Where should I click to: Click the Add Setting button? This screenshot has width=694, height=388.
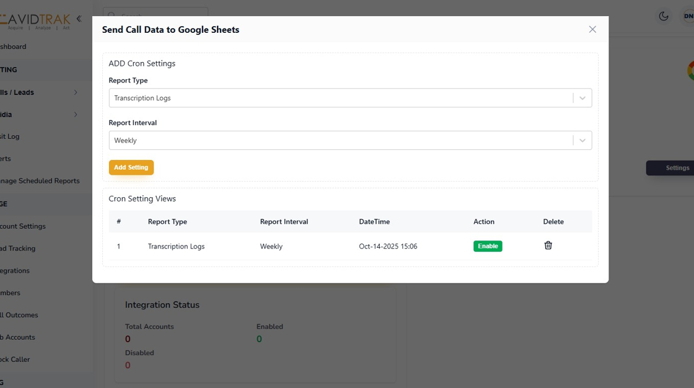(x=131, y=167)
